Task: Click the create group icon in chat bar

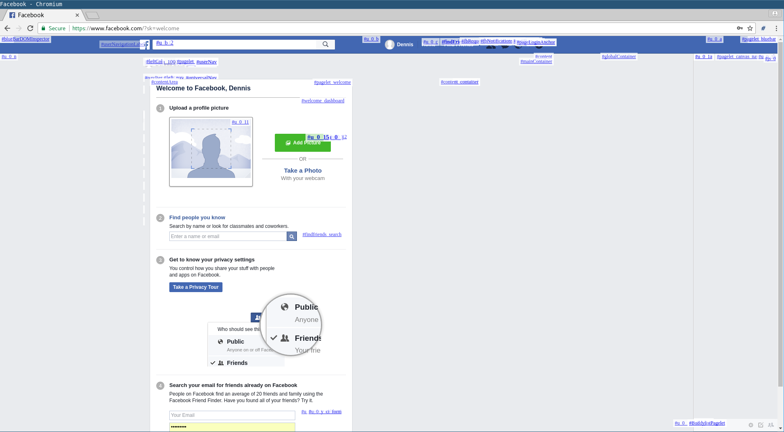Action: point(771,425)
